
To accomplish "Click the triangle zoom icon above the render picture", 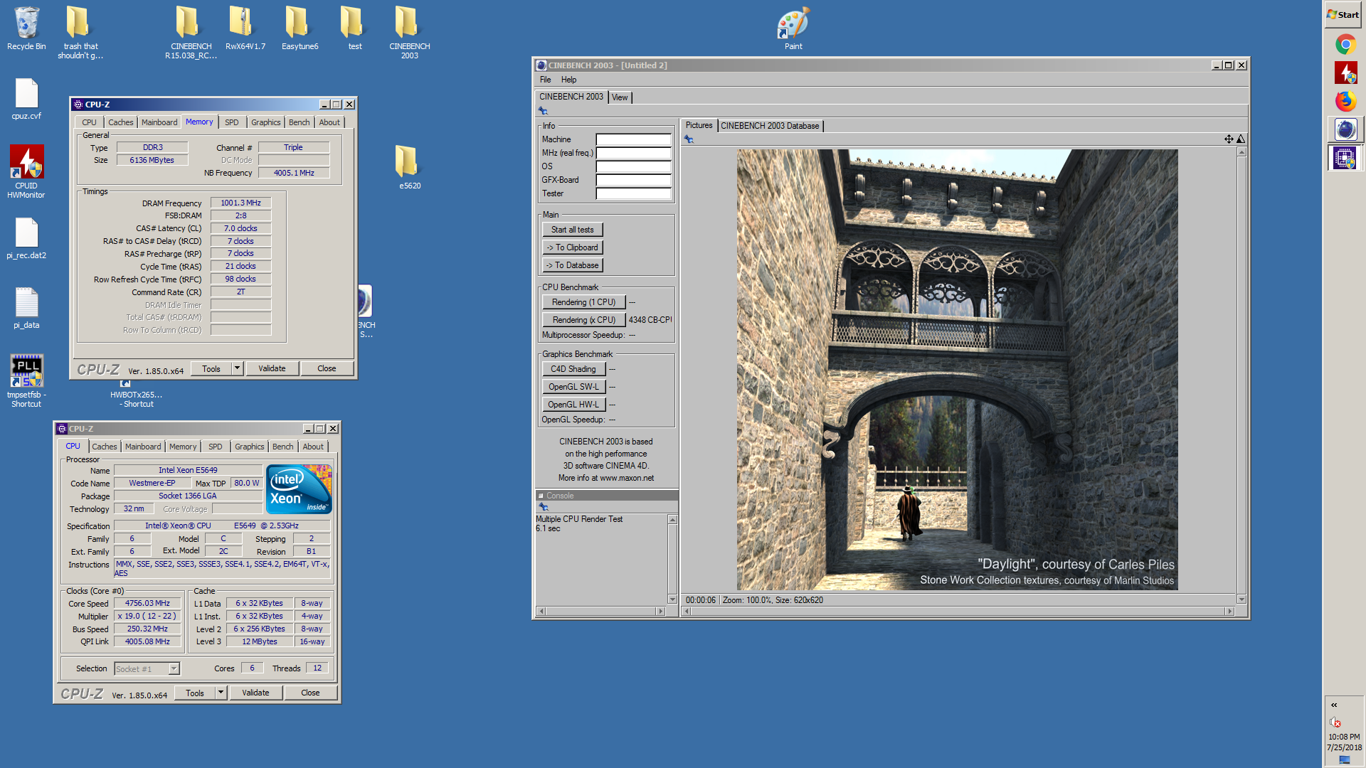I will click(x=1241, y=139).
